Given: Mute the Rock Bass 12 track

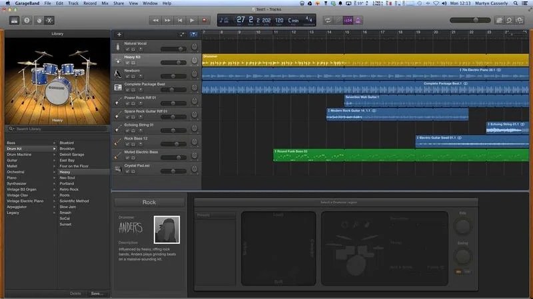Looking at the screenshot, I should (127, 144).
